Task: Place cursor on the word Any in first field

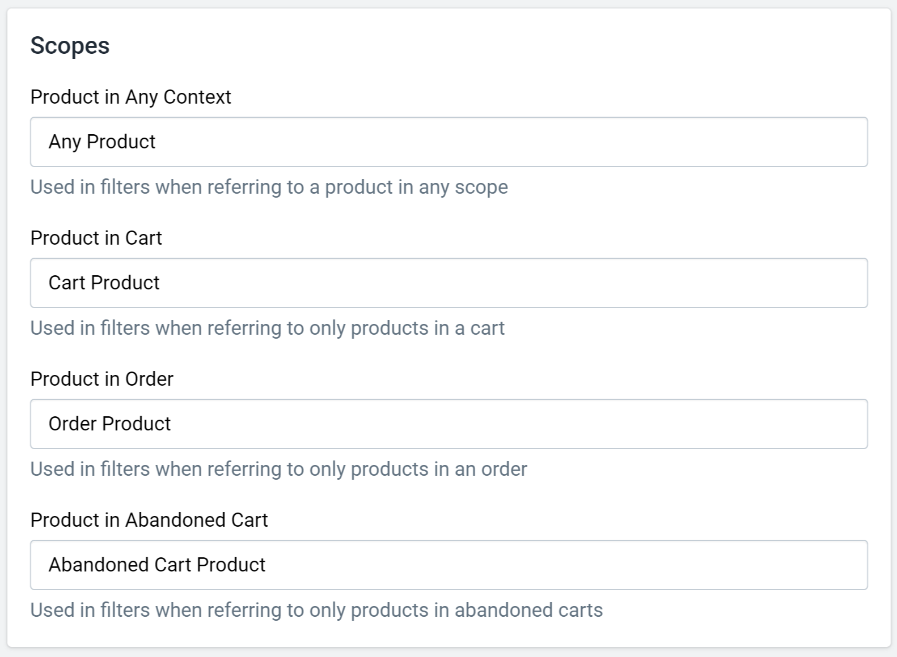Action: (65, 142)
